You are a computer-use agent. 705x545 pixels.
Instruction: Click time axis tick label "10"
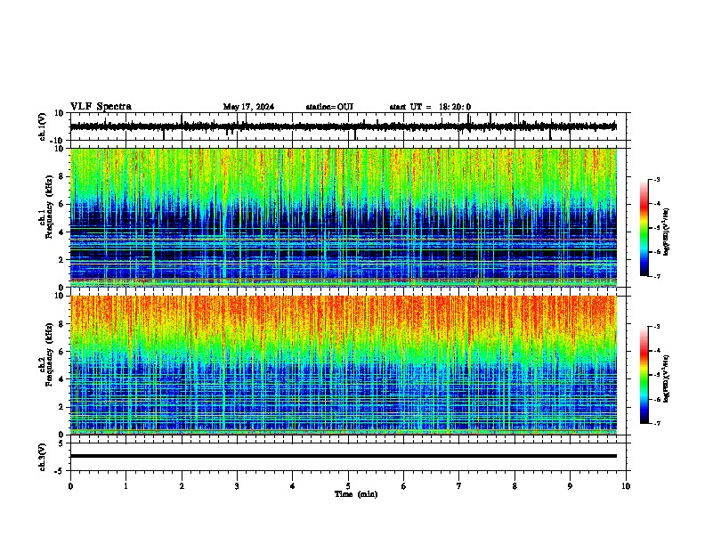click(626, 486)
